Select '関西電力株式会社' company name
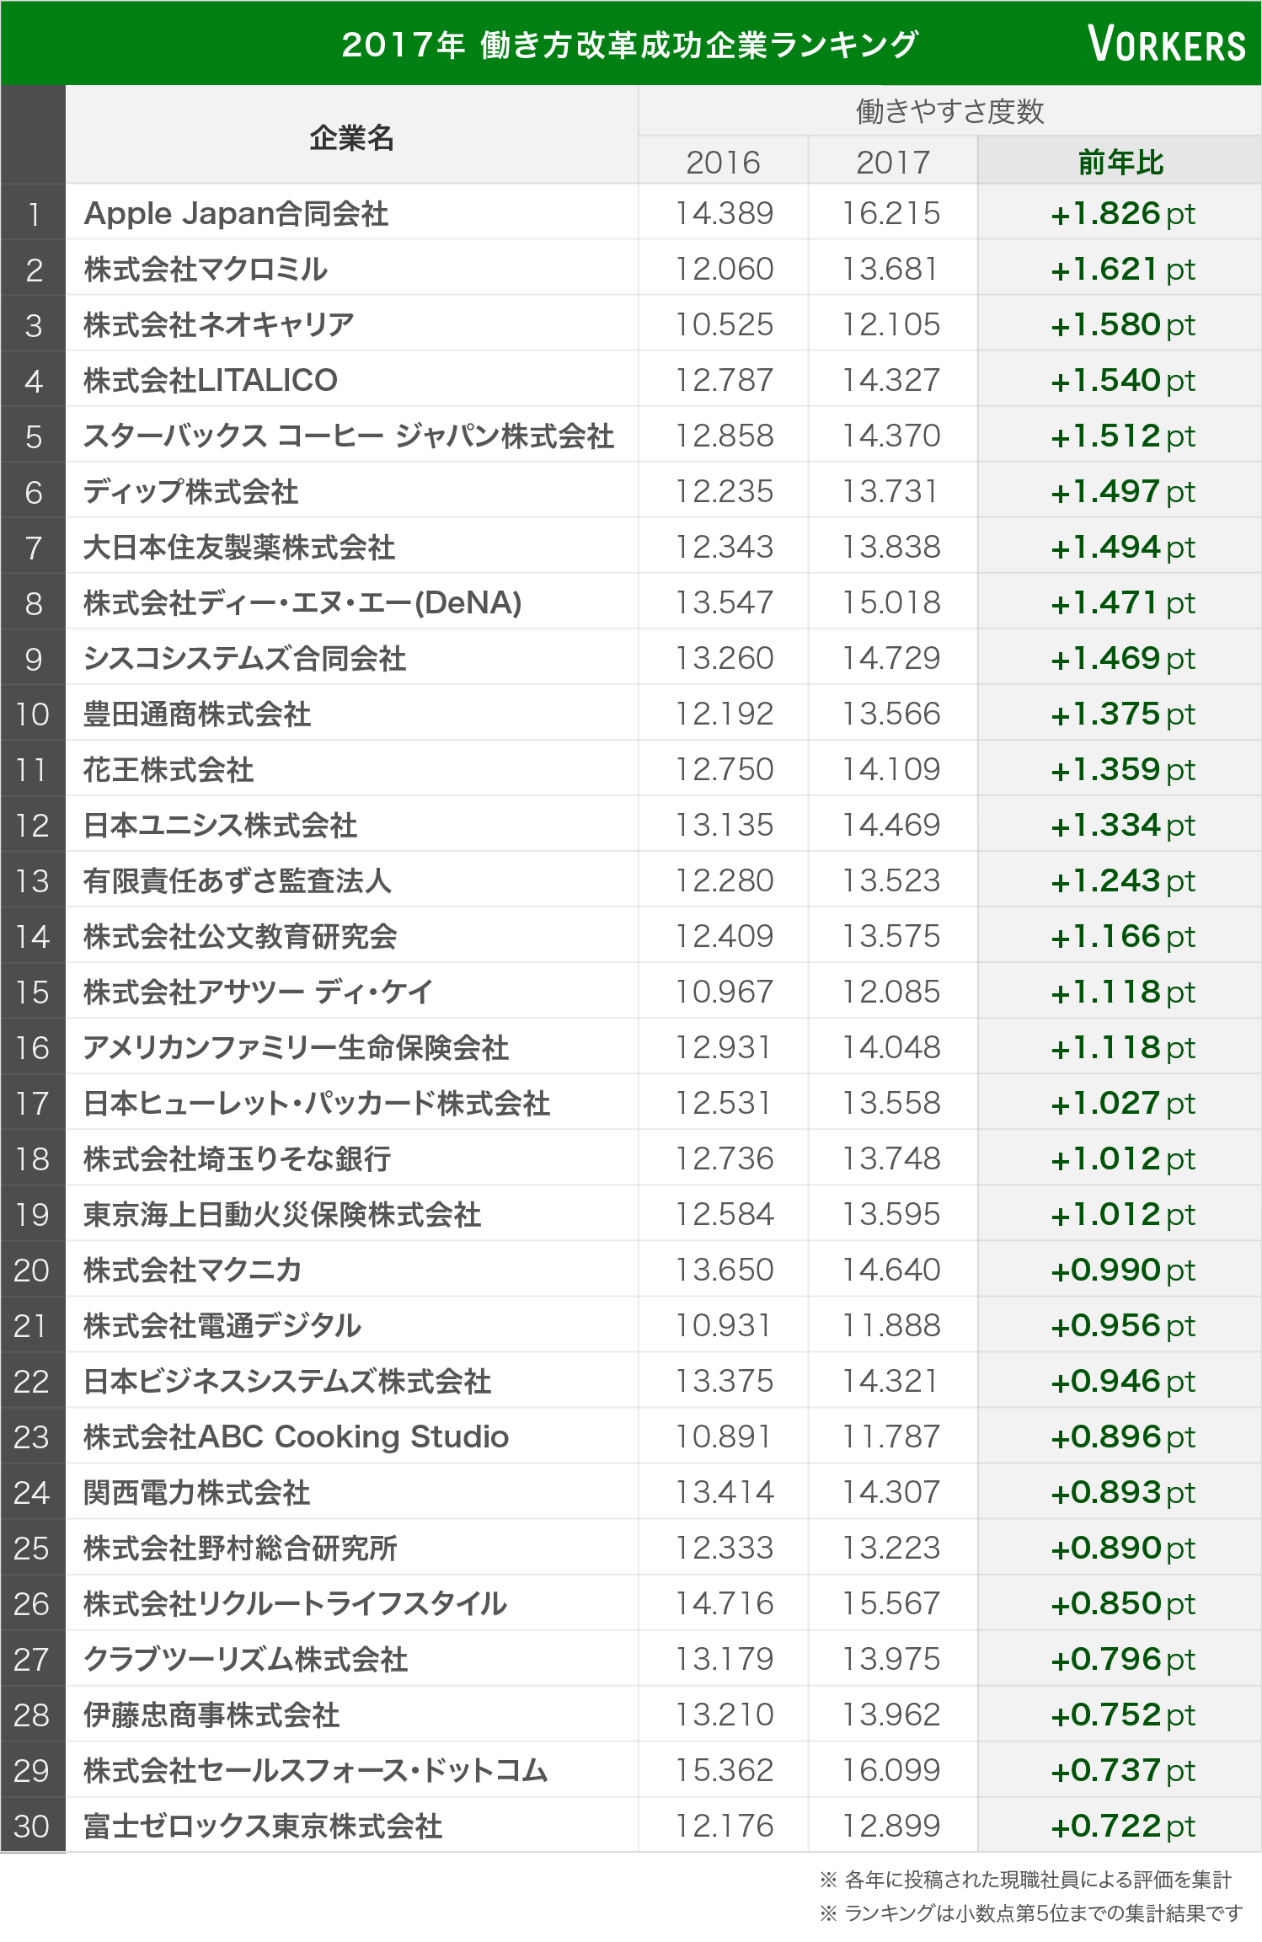 (197, 1493)
